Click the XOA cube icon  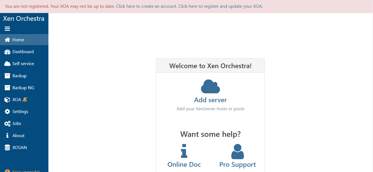click(7, 100)
